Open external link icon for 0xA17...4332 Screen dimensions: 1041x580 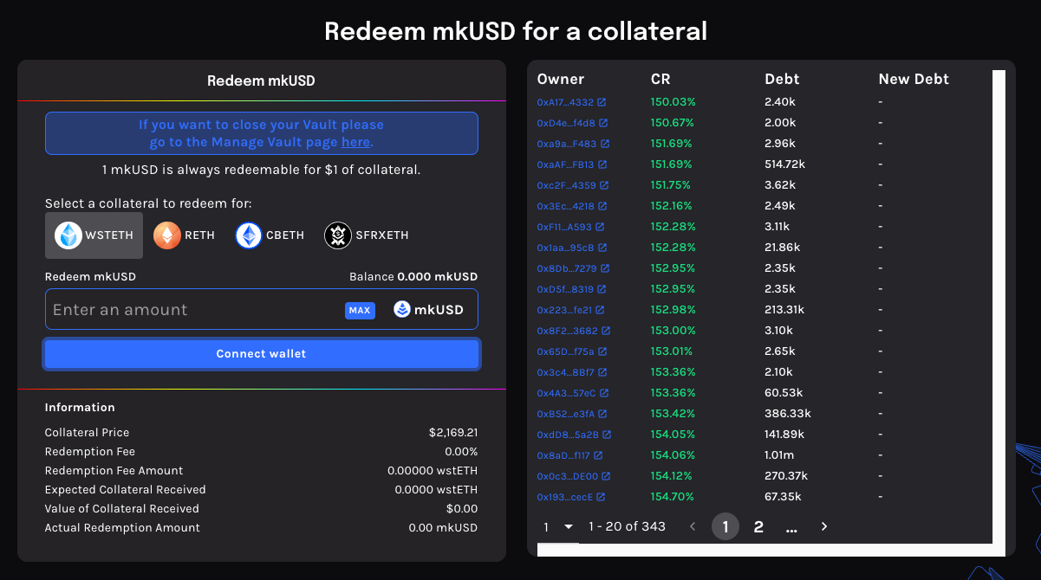pyautogui.click(x=602, y=102)
